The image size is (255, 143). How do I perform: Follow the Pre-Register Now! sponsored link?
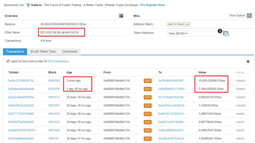pos(153,5)
